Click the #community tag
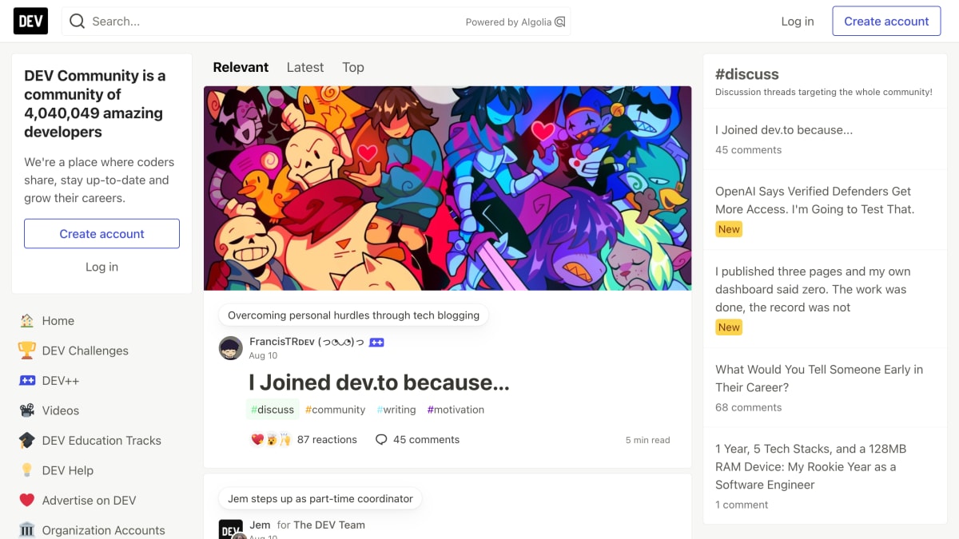 335,410
